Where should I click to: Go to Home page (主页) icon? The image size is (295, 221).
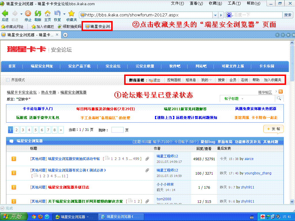tap(48, 14)
